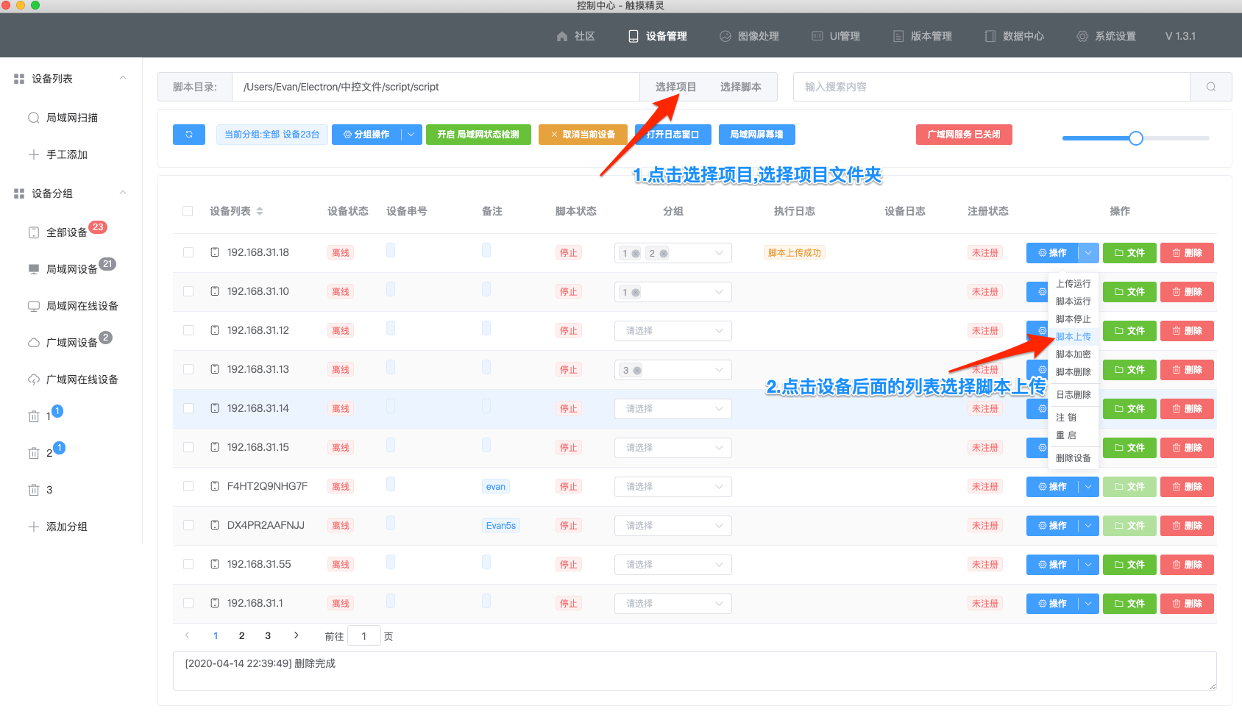This screenshot has height=720, width=1242.
Task: Open the 分组操作 dropdown arrow
Action: [x=411, y=135]
